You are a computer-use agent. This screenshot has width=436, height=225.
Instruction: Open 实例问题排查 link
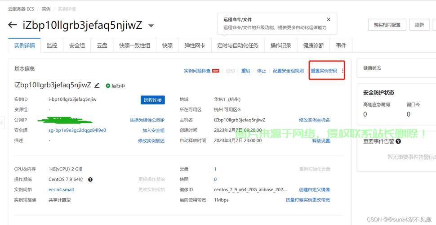click(197, 71)
